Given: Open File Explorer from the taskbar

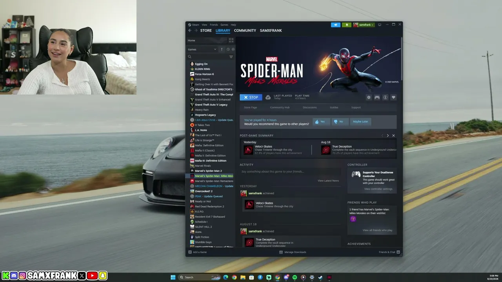Looking at the screenshot, I should click(x=243, y=277).
